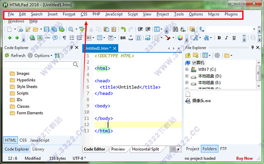
Task: Open the dropdown arrow beside the Open folder icon
Action: [41, 29]
